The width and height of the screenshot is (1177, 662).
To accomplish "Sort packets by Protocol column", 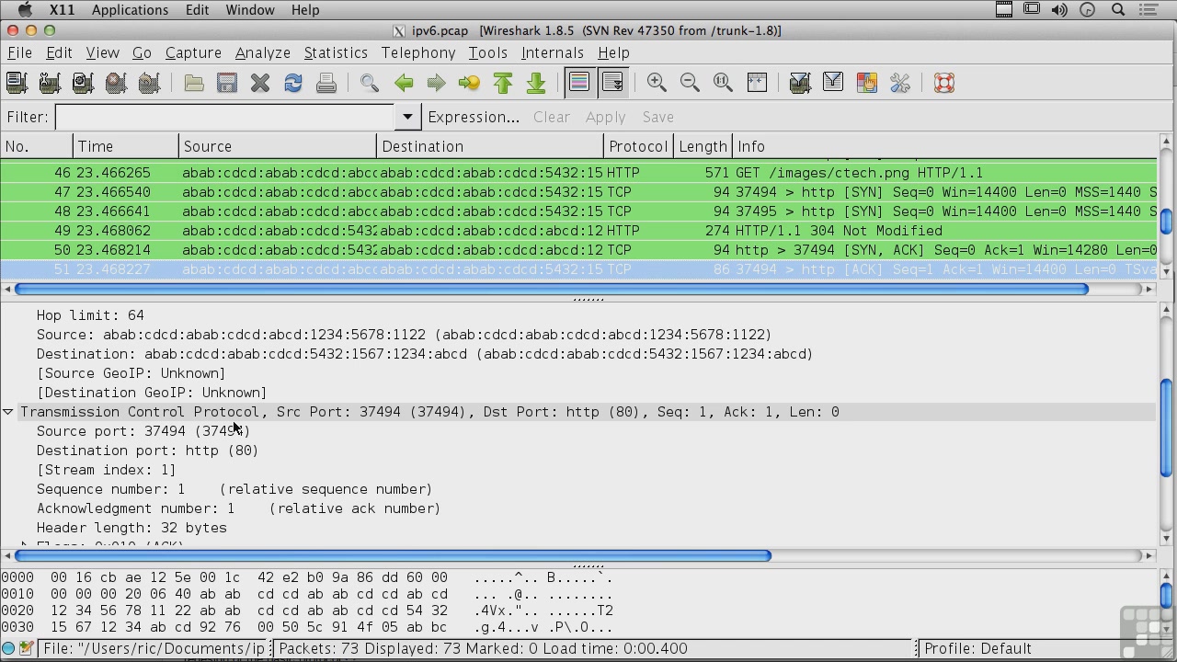I will click(x=640, y=146).
